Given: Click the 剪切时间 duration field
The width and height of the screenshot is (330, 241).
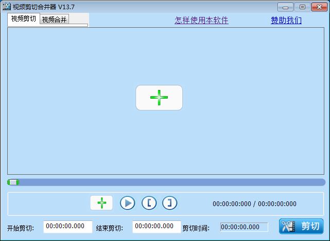Looking at the screenshot, I should 244,227.
